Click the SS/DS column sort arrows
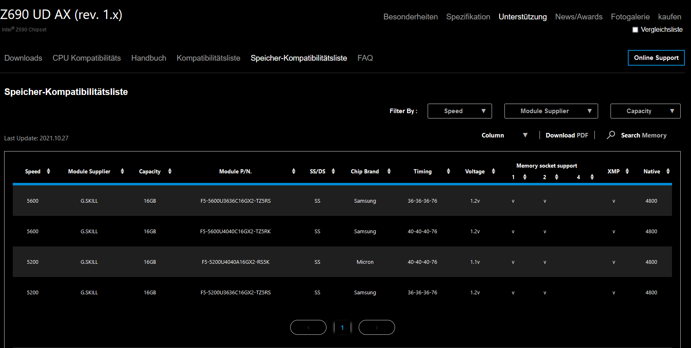This screenshot has height=348, width=691. (333, 171)
